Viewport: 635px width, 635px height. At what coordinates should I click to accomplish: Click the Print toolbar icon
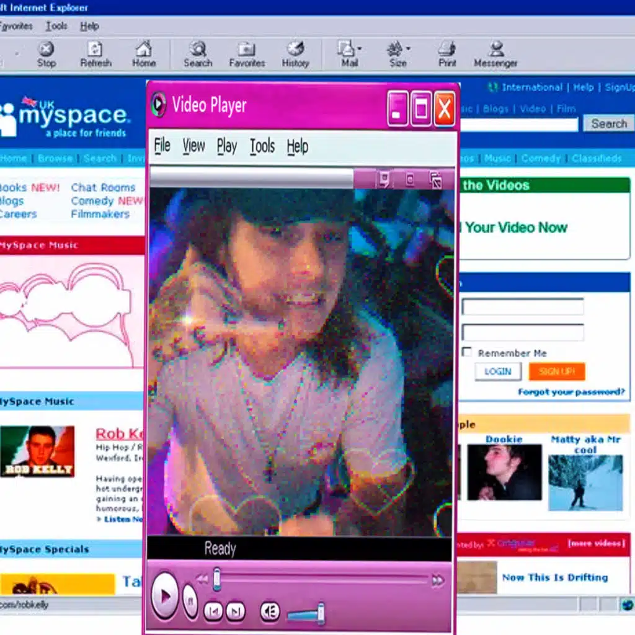point(447,54)
